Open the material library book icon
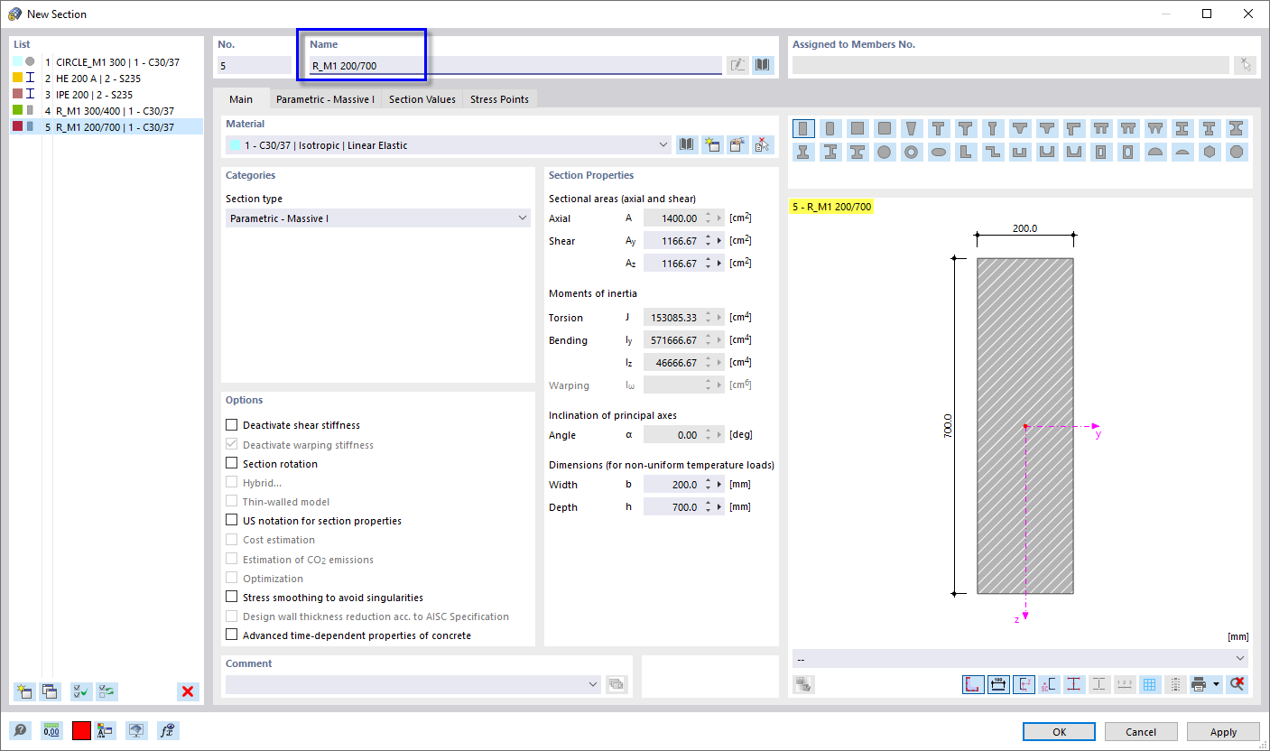1270x751 pixels. tap(687, 144)
